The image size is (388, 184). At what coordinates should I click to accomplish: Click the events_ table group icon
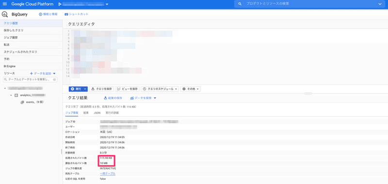pyautogui.click(x=22, y=102)
